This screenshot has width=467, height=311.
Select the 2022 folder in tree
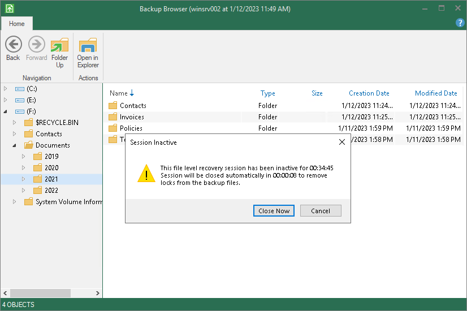coord(51,191)
